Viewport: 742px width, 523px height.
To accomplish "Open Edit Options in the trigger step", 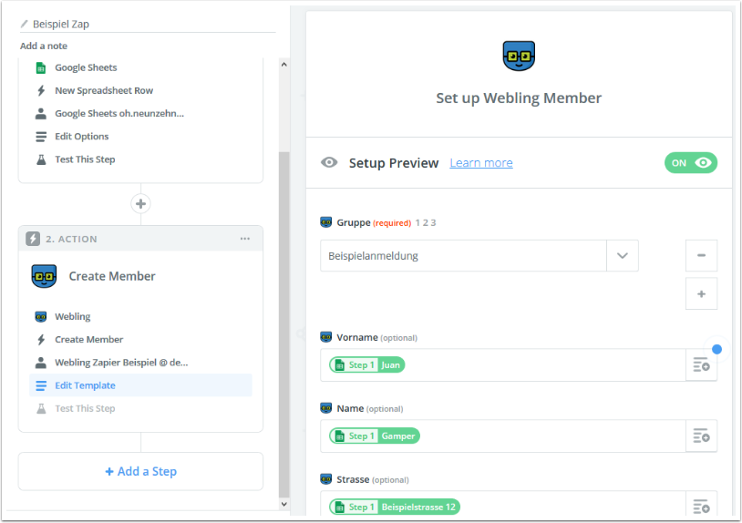I will tap(140, 137).
